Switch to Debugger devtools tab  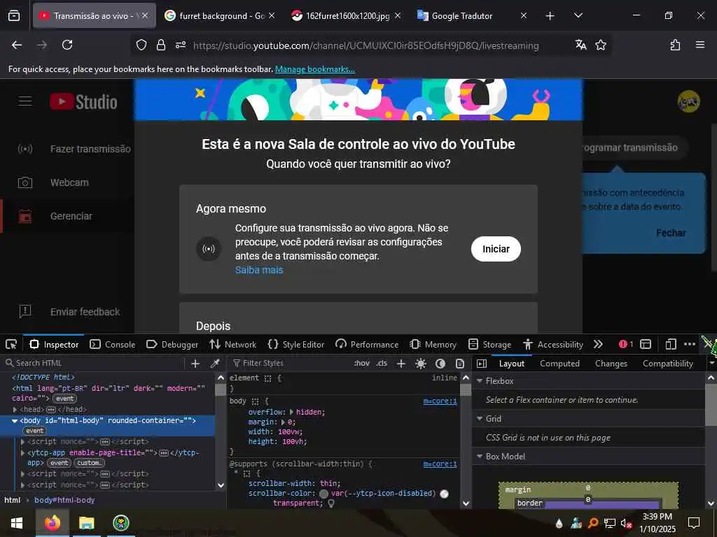[172, 345]
